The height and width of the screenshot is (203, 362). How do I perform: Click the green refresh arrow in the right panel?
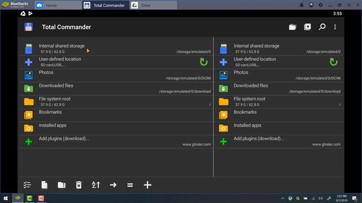click(x=334, y=62)
